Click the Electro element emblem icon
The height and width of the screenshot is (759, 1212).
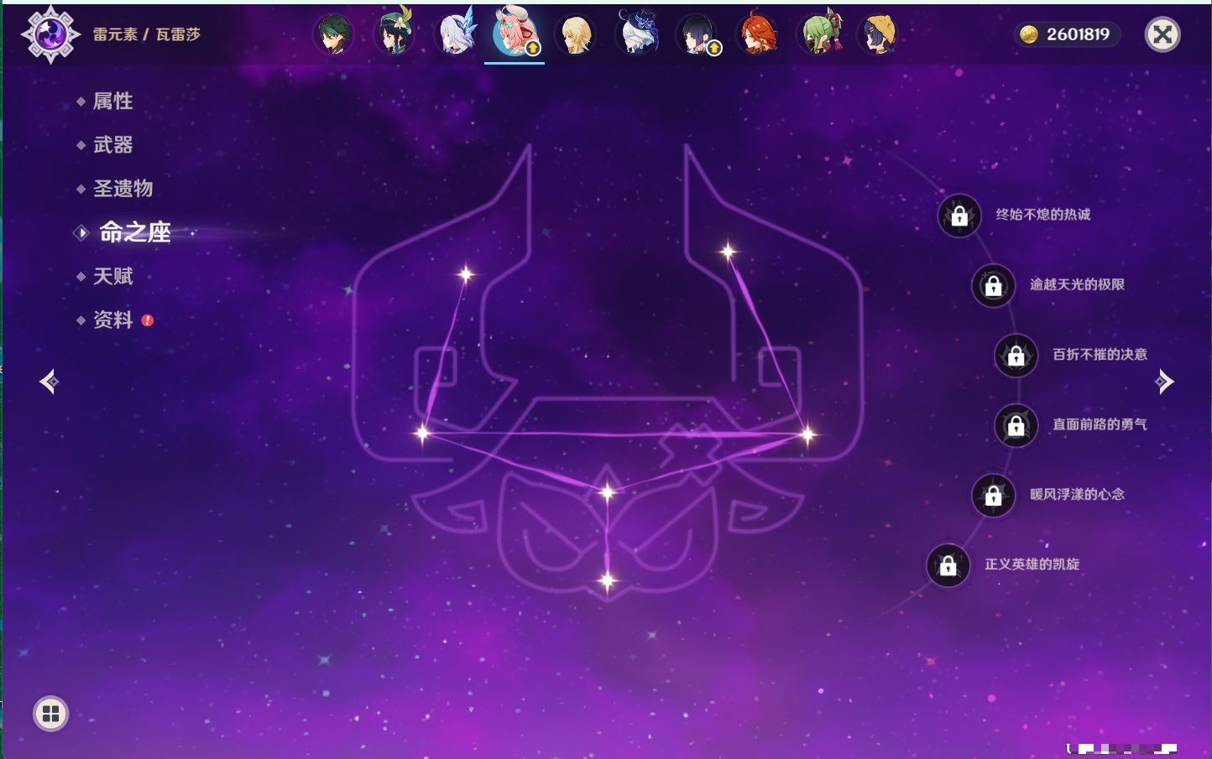point(50,34)
